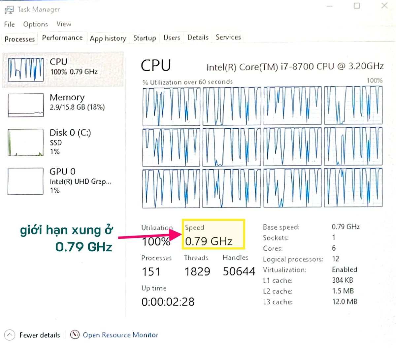Select GPU 0 graph in the sidebar
The image size is (396, 348).
coord(26,181)
